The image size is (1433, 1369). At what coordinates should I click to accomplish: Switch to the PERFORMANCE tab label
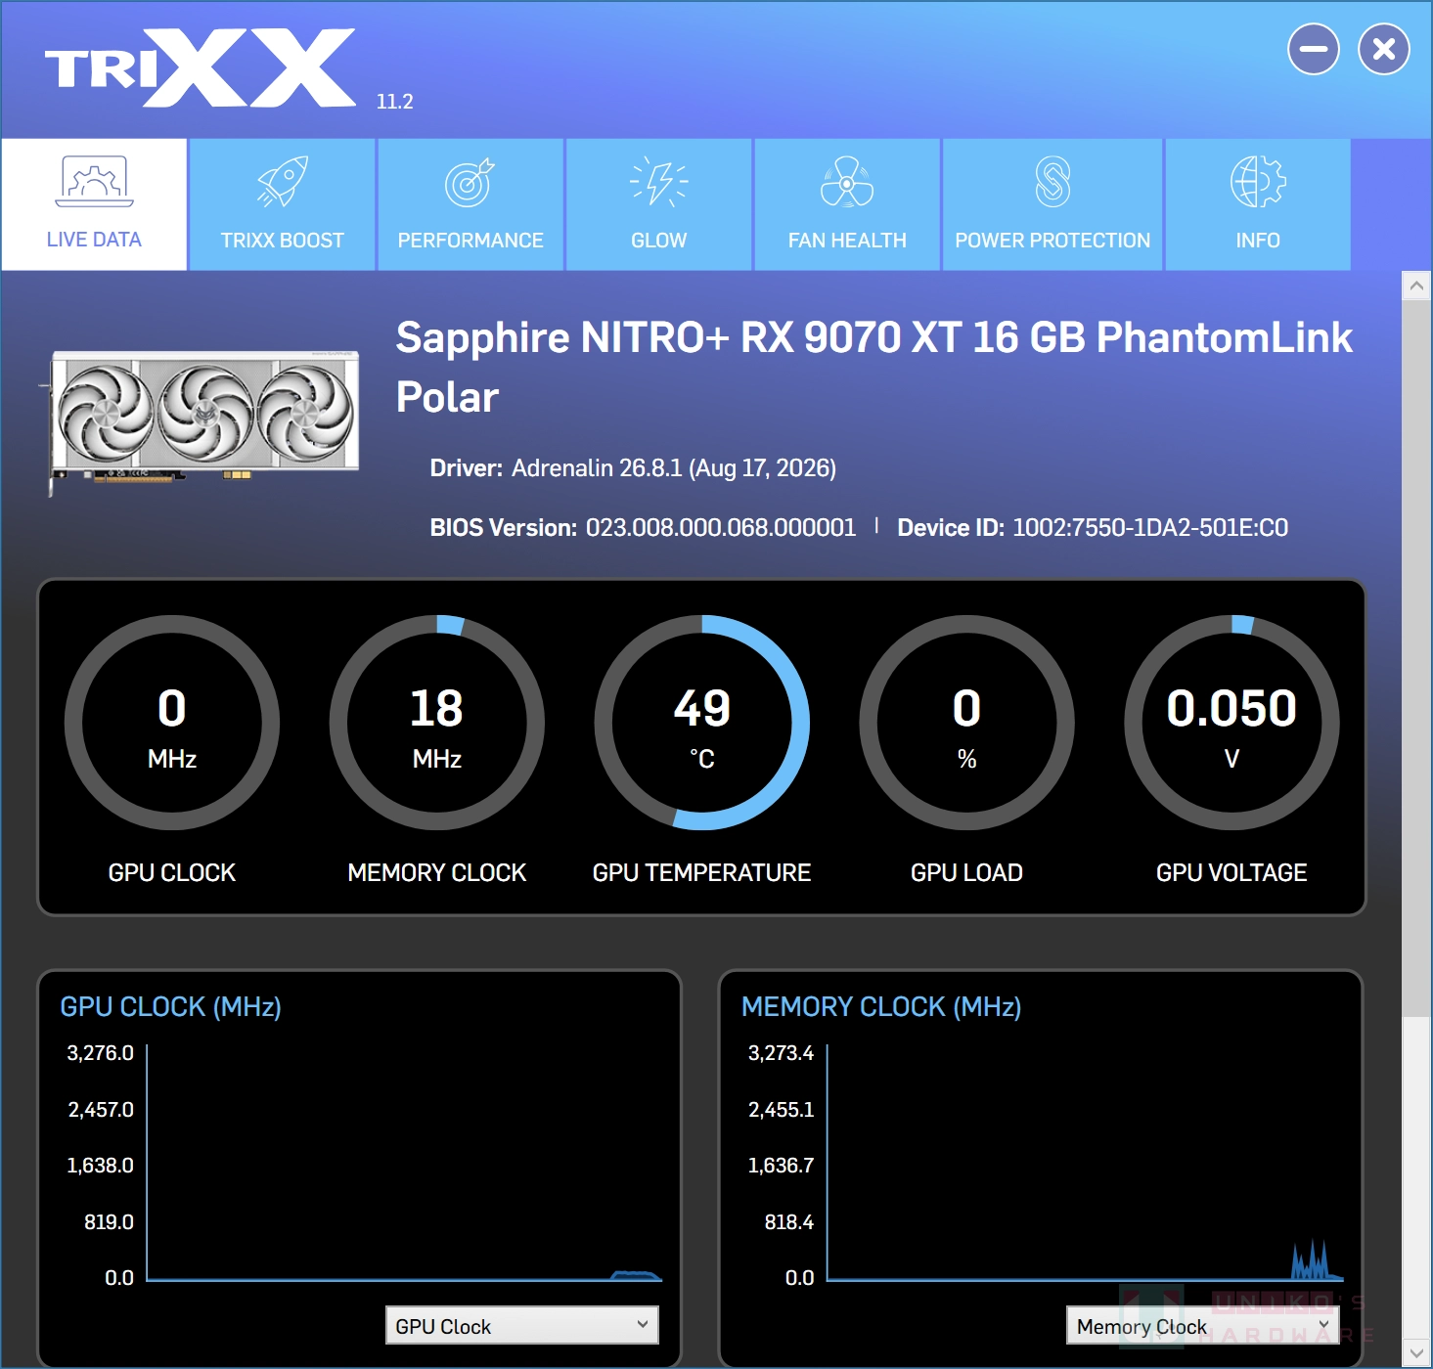[470, 241]
